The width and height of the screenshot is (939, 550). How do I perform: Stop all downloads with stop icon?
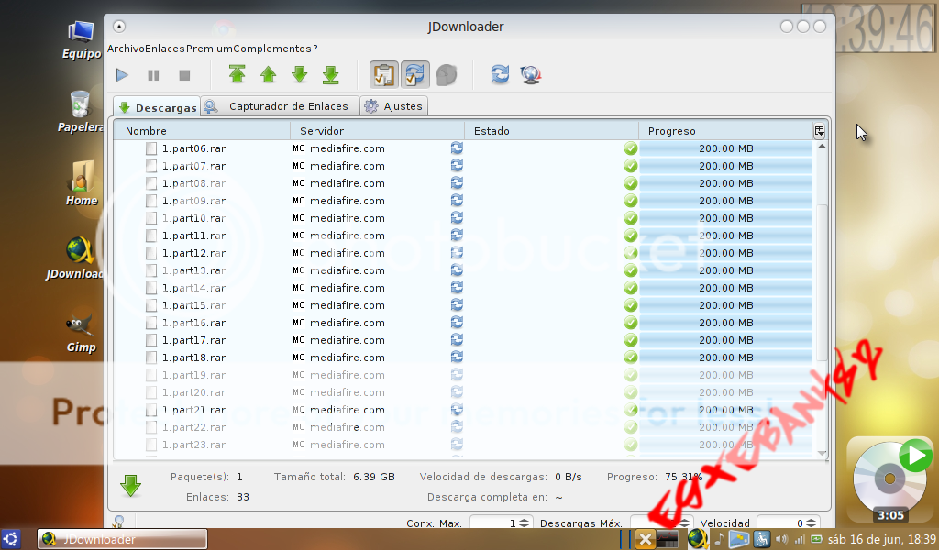[x=184, y=75]
